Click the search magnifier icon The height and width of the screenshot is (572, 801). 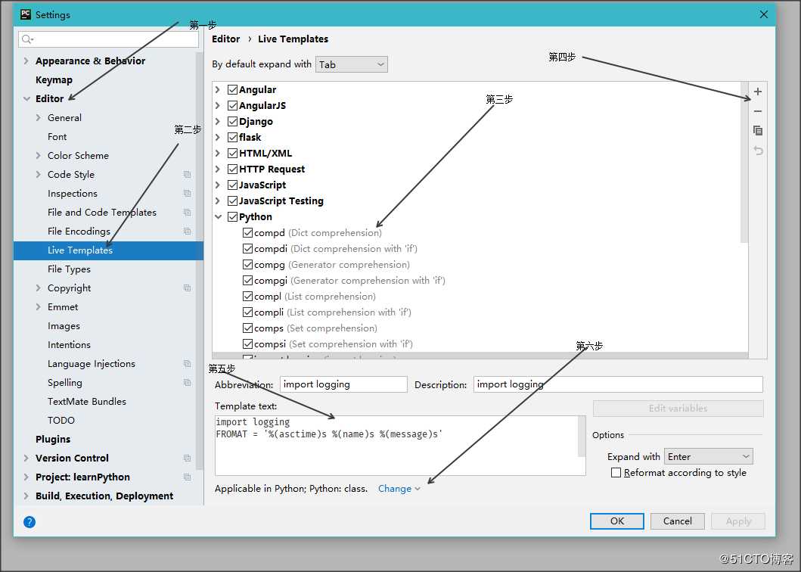27,39
